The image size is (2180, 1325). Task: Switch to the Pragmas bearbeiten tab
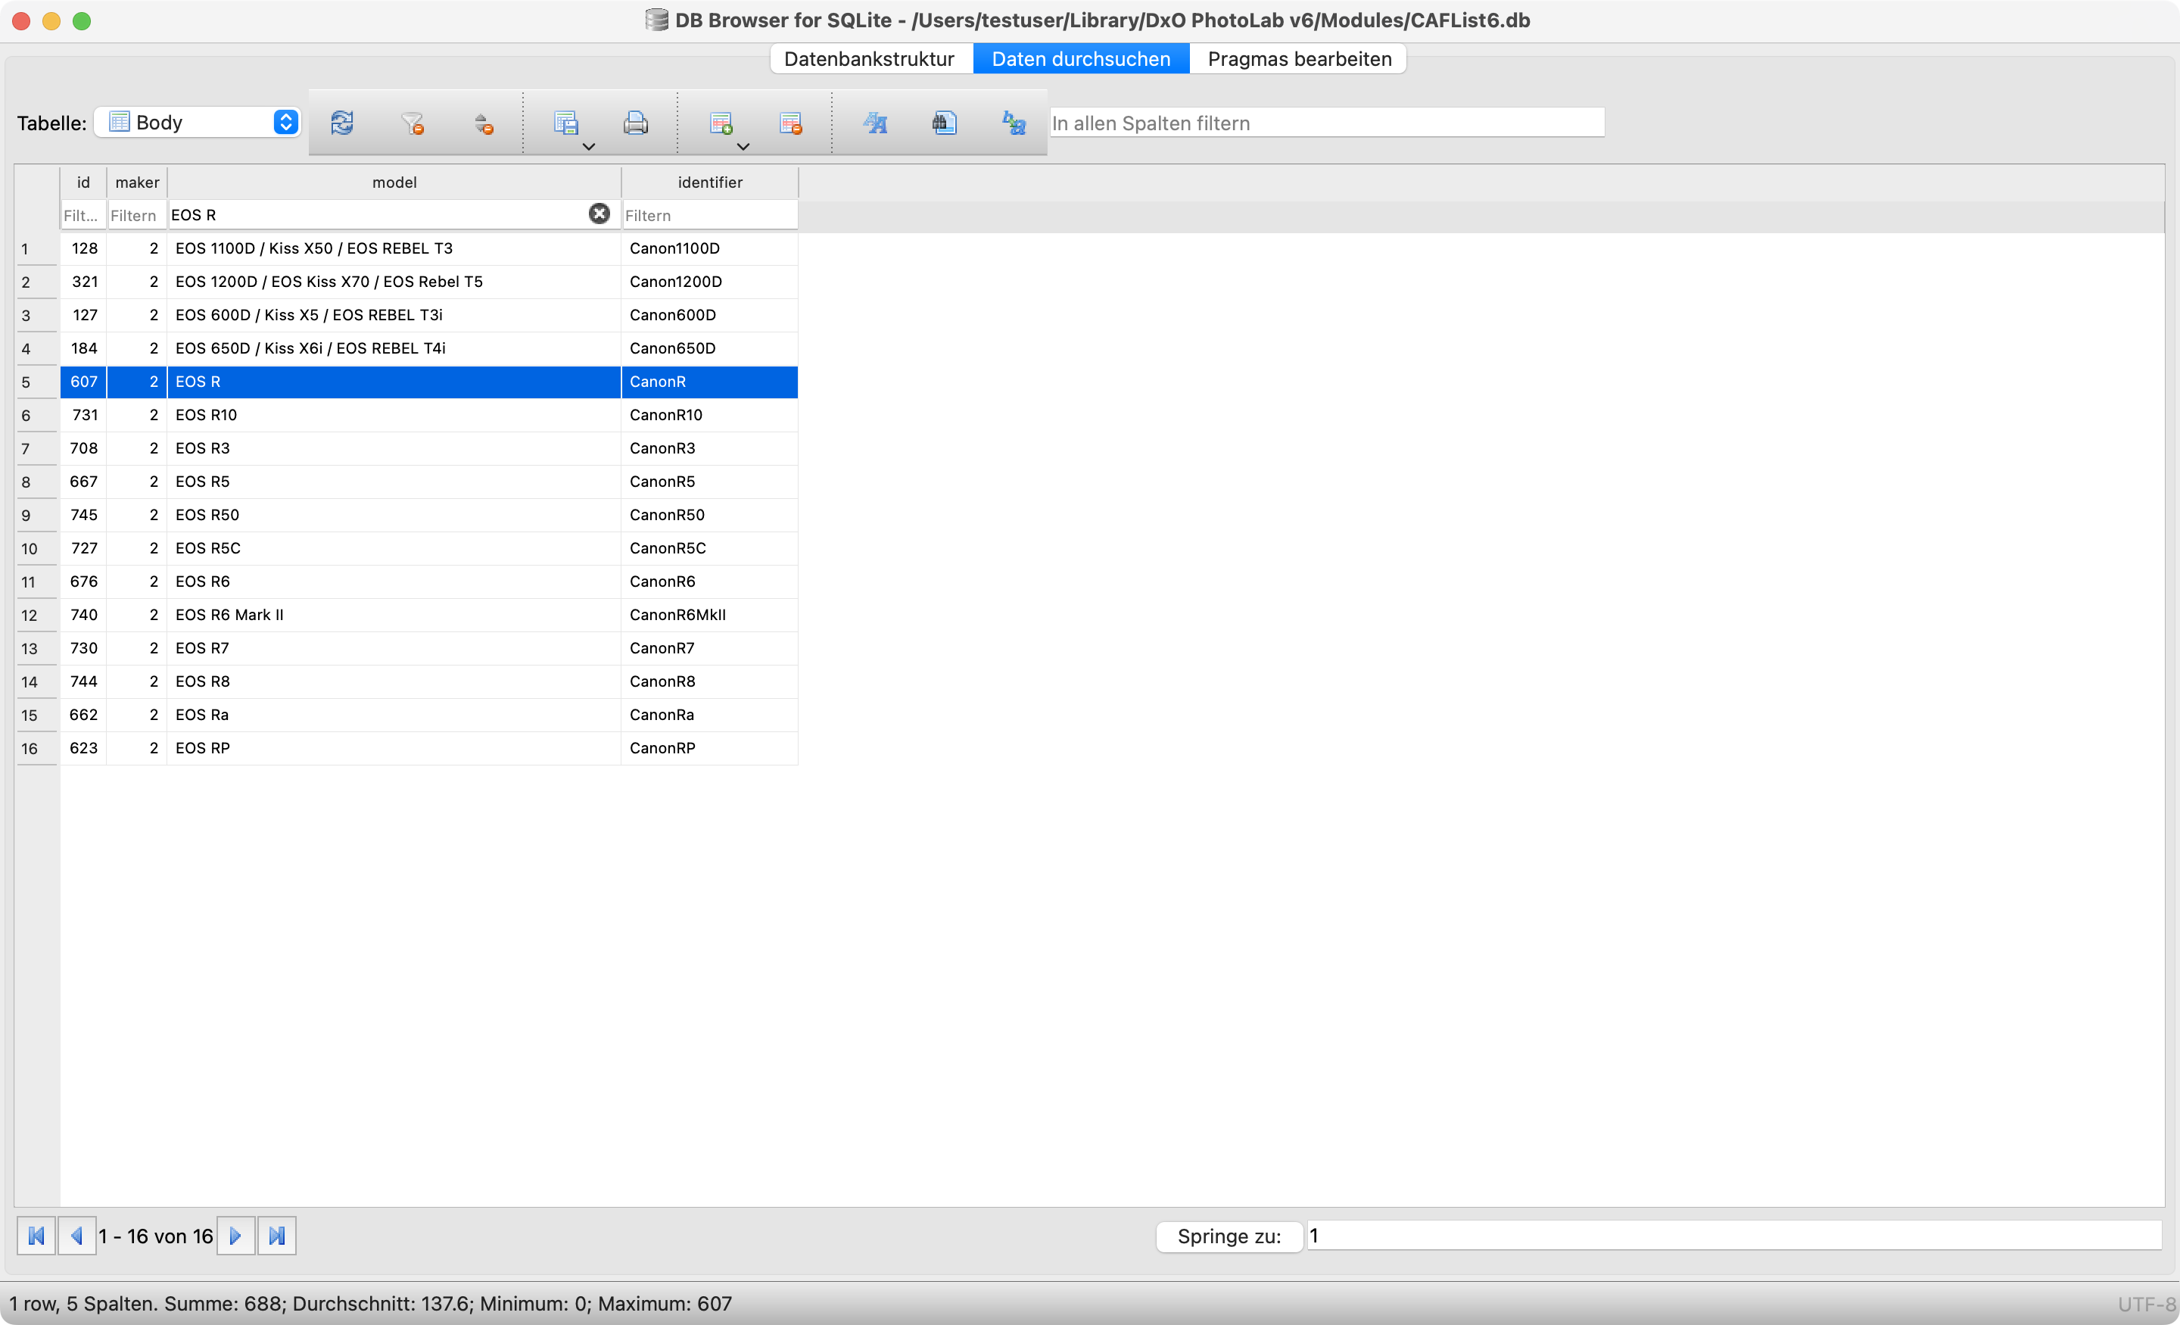tap(1299, 59)
